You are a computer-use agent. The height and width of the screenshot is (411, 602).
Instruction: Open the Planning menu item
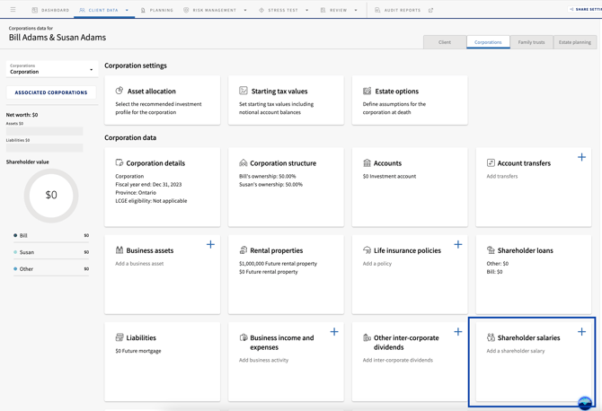coord(156,10)
